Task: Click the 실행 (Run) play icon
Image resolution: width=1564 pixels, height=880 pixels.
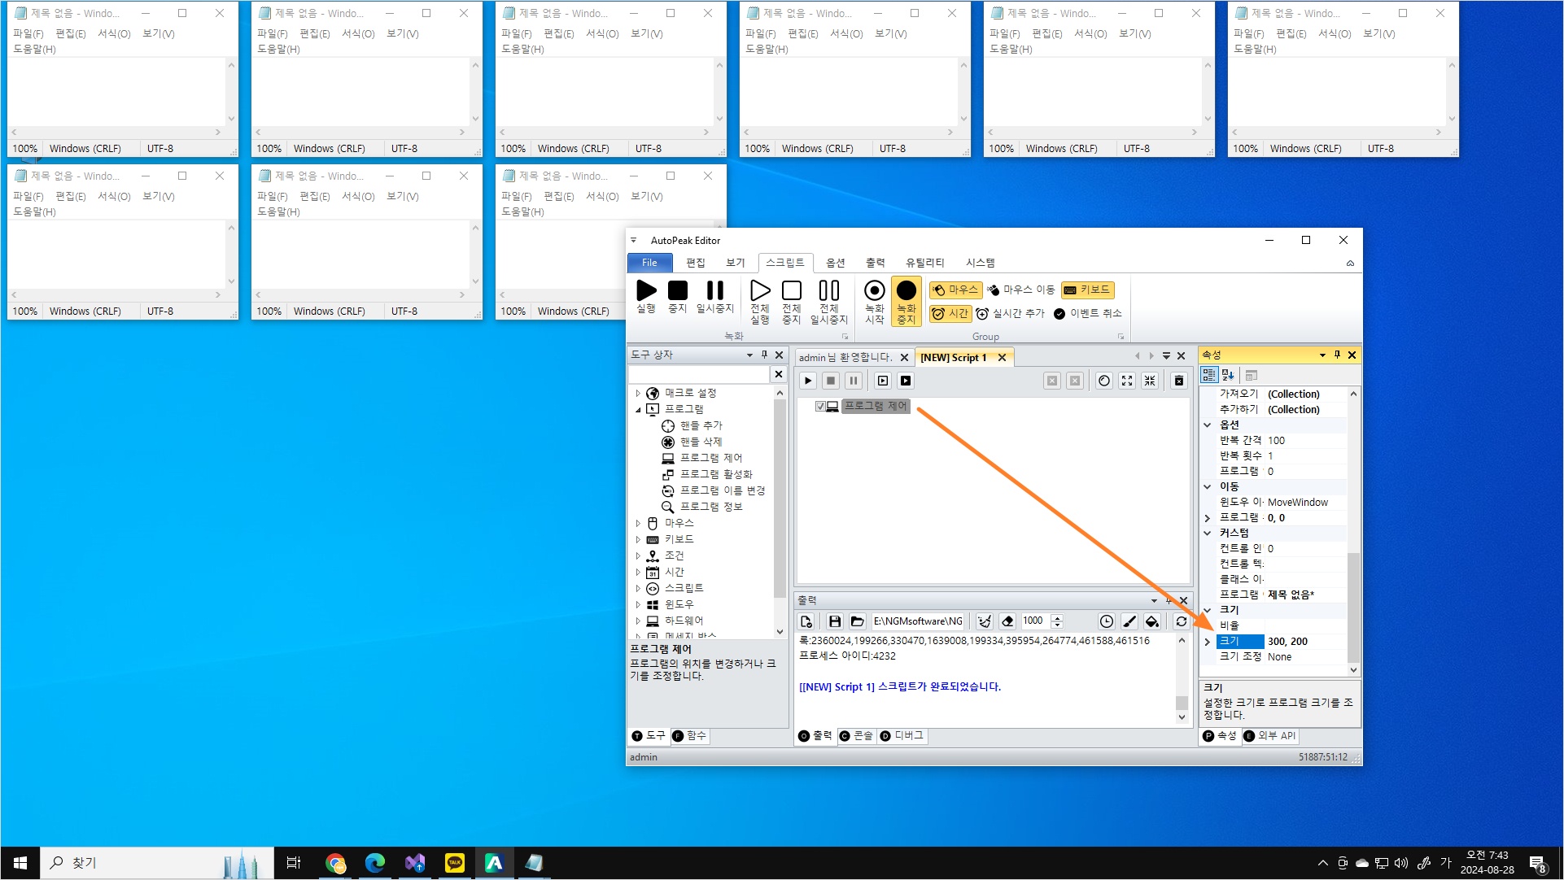Action: click(x=646, y=291)
